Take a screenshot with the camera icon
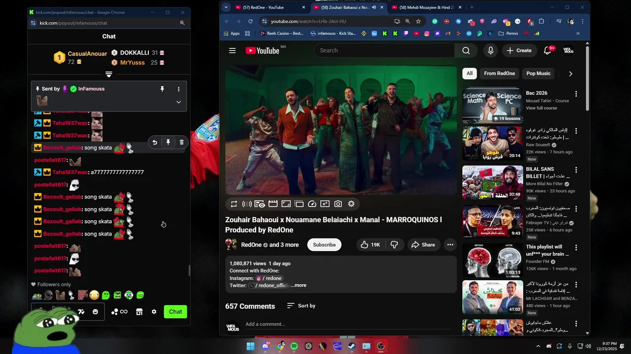 338,204
